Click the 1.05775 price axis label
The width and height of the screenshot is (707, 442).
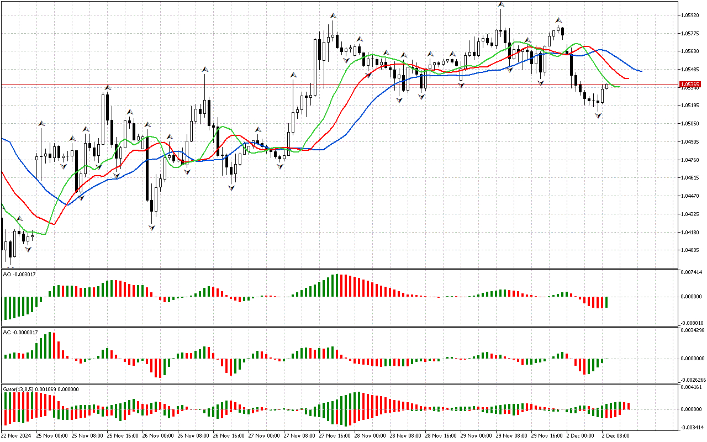pyautogui.click(x=691, y=34)
